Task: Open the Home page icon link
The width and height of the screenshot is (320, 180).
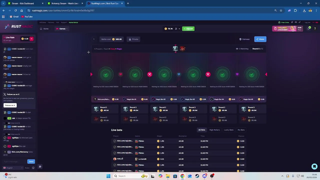Action: pos(44,29)
